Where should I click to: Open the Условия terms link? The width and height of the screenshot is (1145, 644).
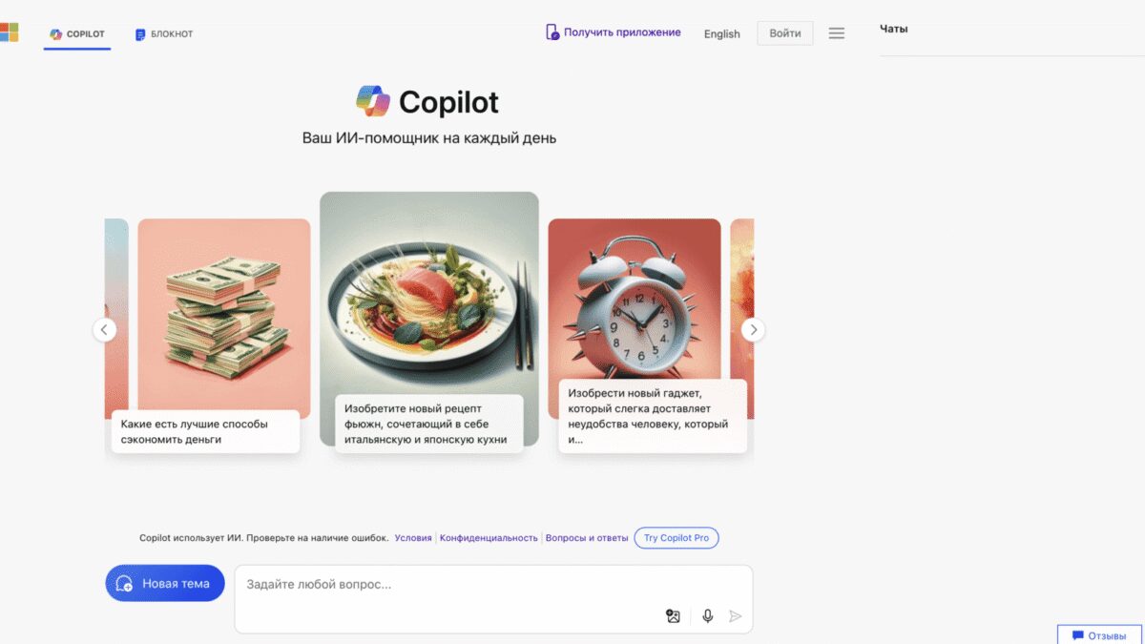413,538
